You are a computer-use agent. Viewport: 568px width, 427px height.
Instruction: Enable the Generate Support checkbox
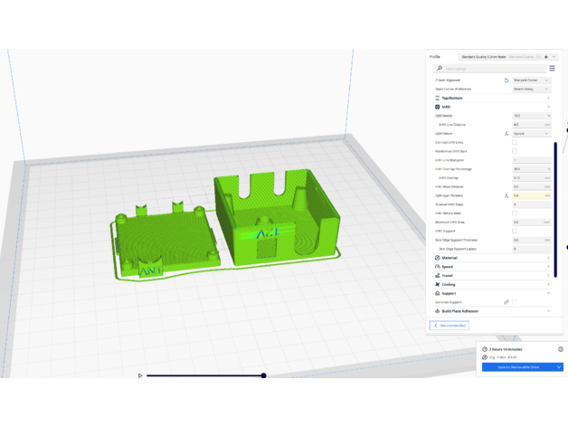[x=515, y=302]
